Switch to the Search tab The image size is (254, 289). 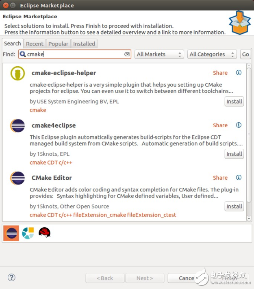point(13,43)
